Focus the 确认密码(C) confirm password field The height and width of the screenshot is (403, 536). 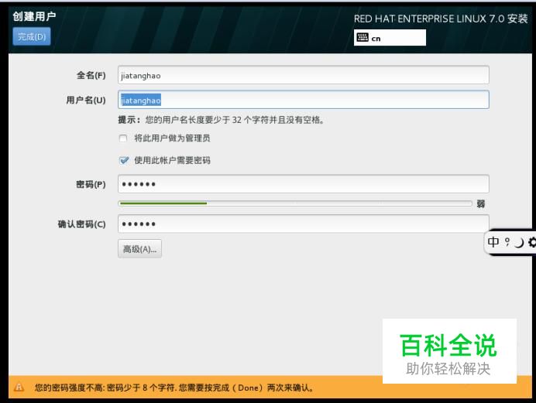(x=303, y=224)
